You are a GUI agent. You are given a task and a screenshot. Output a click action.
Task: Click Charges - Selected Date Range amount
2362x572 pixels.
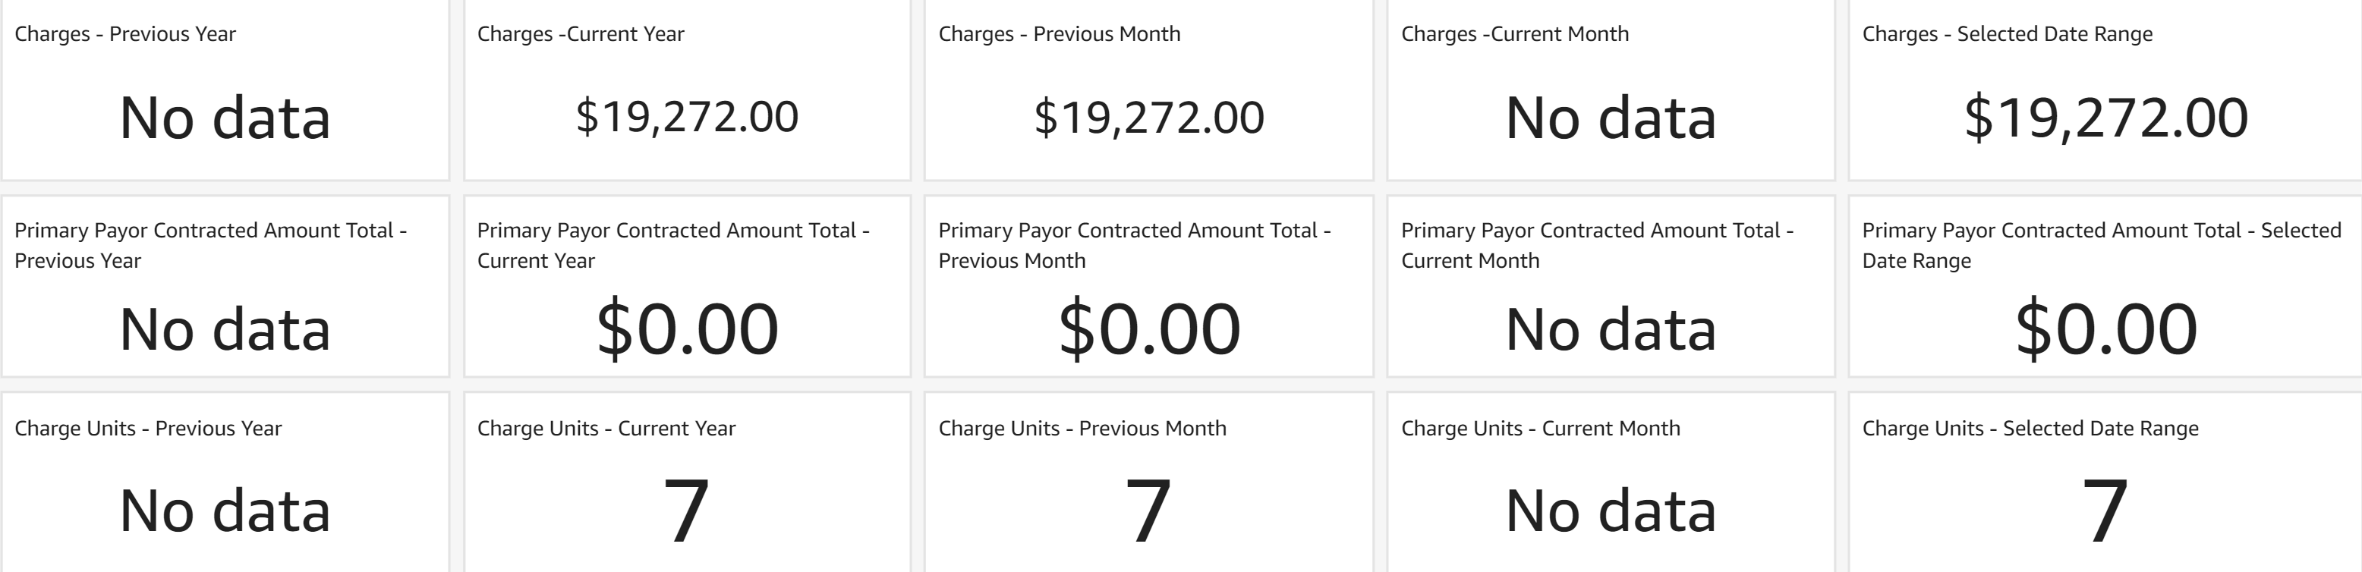(2105, 118)
